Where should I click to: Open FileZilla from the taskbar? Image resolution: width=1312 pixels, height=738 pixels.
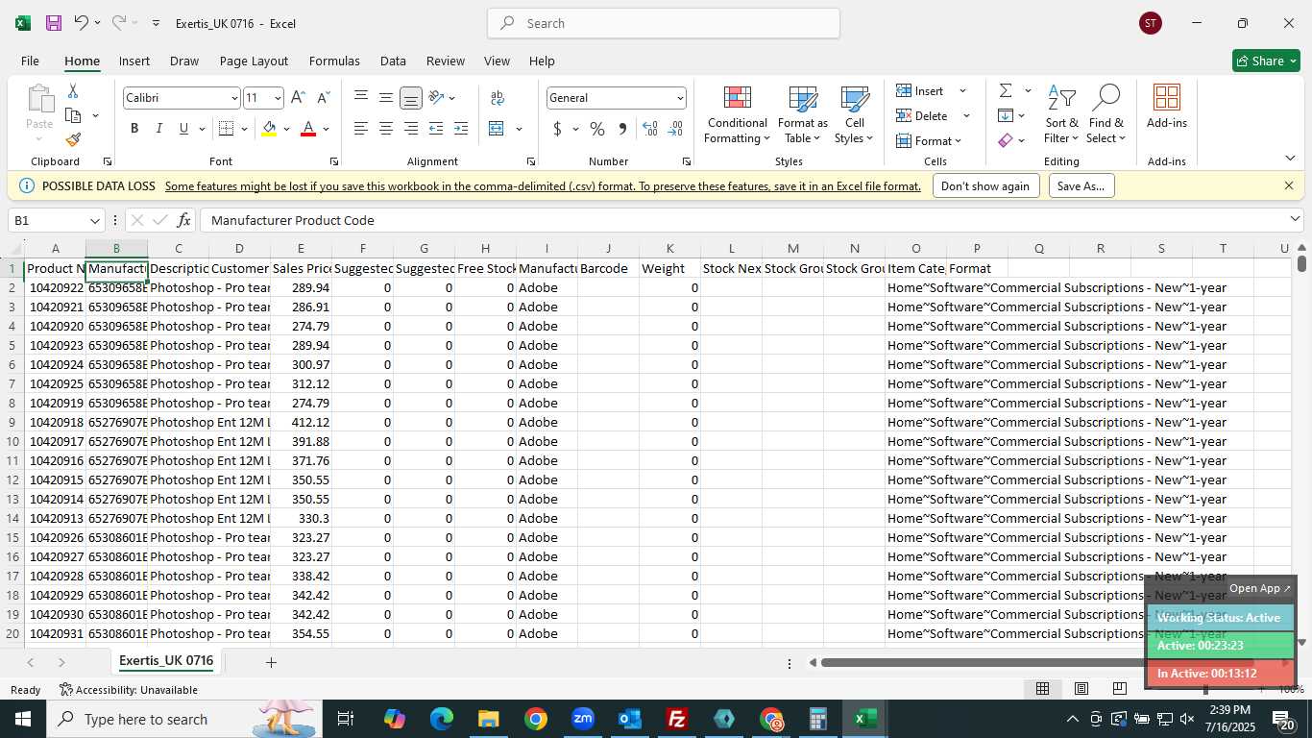click(x=677, y=719)
